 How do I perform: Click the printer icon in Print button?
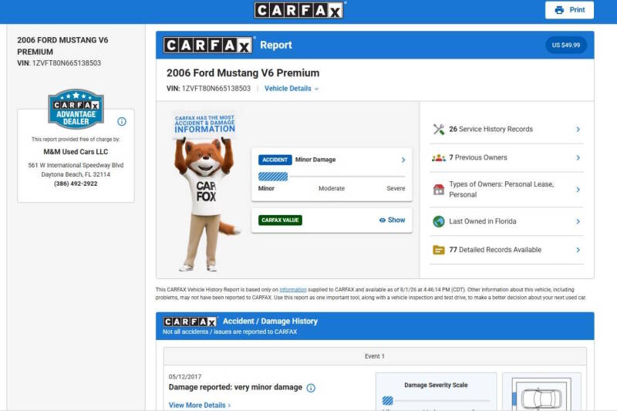click(x=559, y=10)
